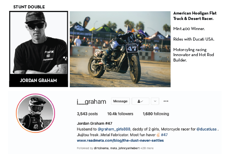Open meta in followed by list

pos(114,148)
